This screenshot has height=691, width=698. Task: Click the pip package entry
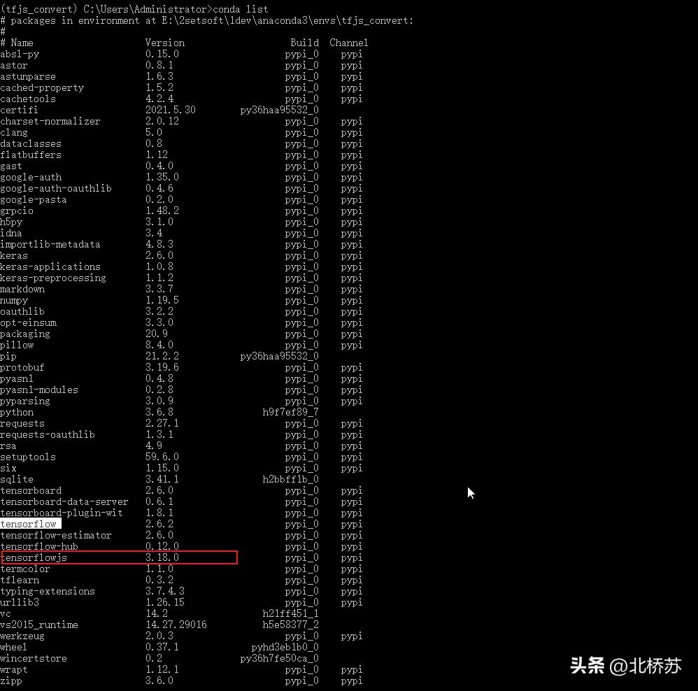[x=8, y=356]
